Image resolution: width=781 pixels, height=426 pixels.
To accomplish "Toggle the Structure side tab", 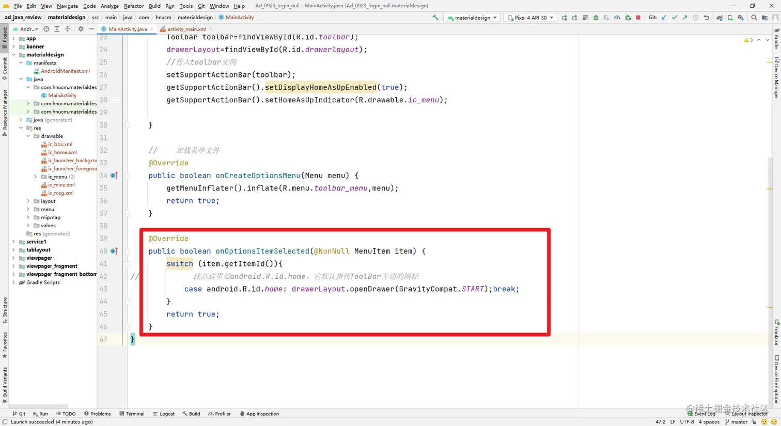I will [x=5, y=310].
